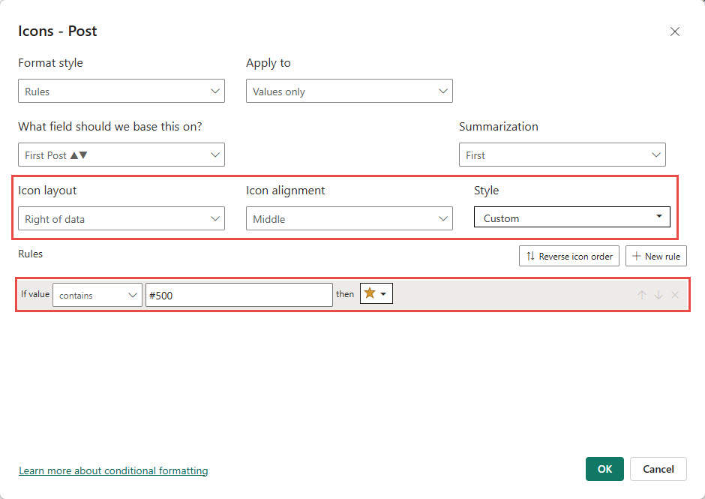Select the star icon next to "then"
The image size is (705, 499).
click(x=371, y=293)
